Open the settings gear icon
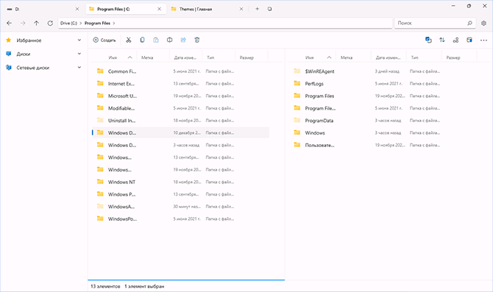 [x=484, y=23]
